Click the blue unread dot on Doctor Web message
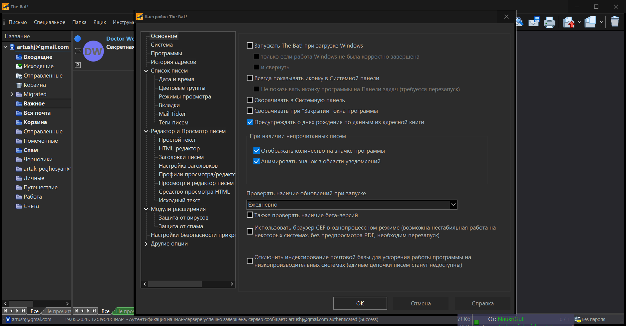626x326 pixels. (78, 39)
